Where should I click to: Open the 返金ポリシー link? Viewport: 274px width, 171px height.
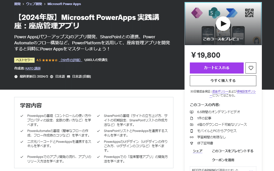click(220, 91)
